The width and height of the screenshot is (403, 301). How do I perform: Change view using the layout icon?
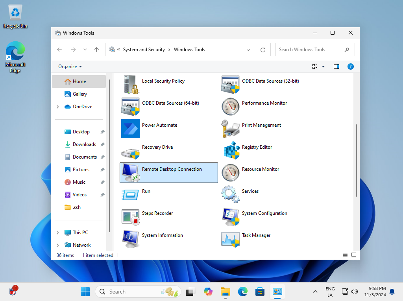tap(315, 66)
